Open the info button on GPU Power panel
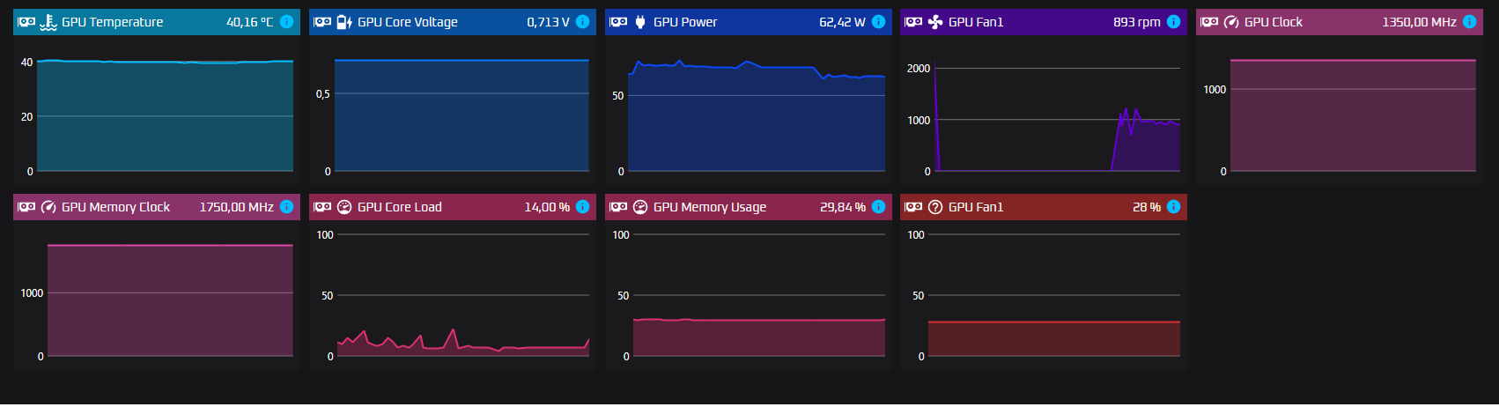The image size is (1499, 407). [x=878, y=22]
